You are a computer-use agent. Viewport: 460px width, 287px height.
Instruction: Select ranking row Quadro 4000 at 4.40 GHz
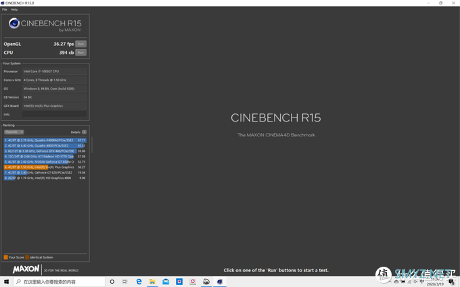[45, 146]
